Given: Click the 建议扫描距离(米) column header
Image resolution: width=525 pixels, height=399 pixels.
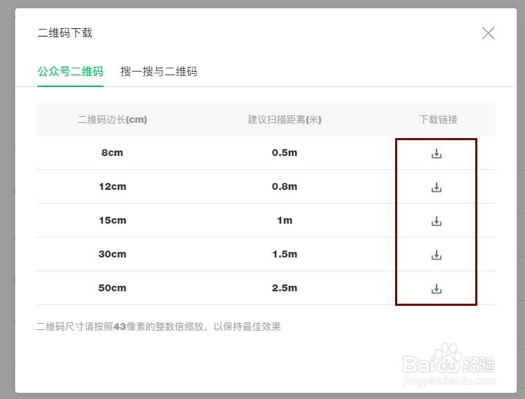Looking at the screenshot, I should 285,119.
